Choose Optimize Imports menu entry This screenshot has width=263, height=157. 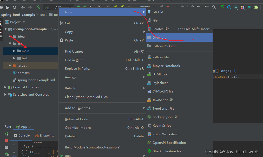[102, 127]
